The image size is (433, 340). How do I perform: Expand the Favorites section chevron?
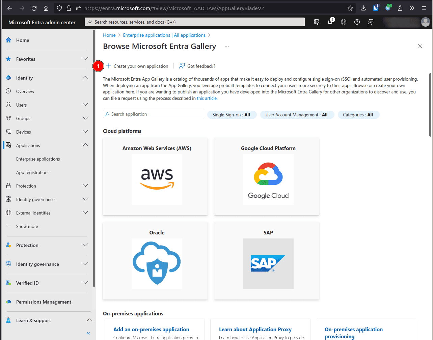[x=85, y=59]
